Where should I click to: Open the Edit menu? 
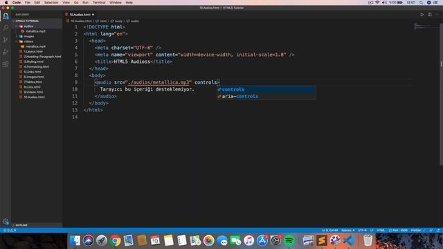coord(37,3)
